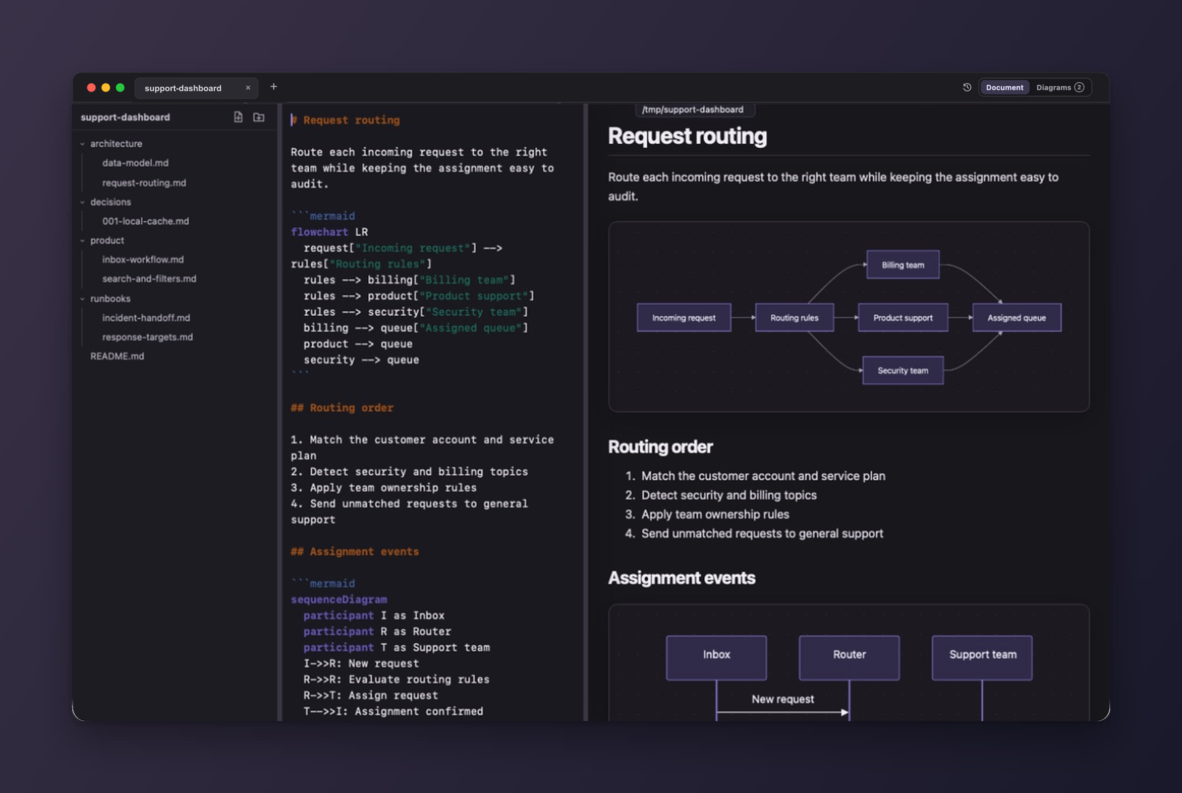Switch to the Document view
The image size is (1182, 793).
pos(1005,88)
